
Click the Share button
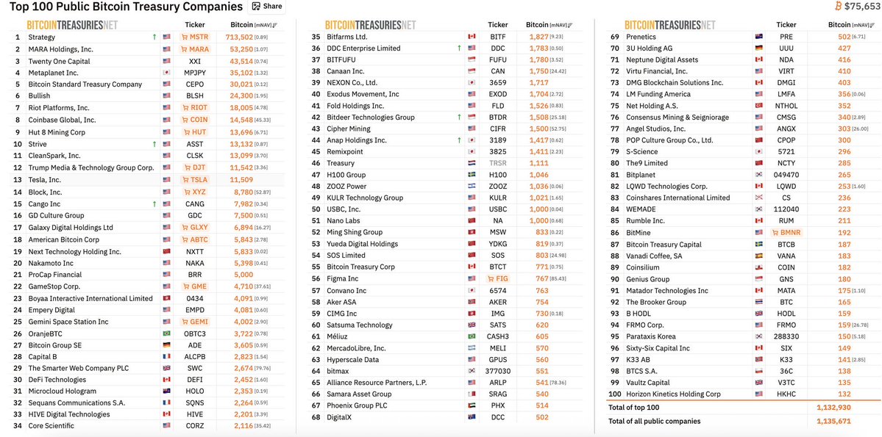tap(267, 6)
